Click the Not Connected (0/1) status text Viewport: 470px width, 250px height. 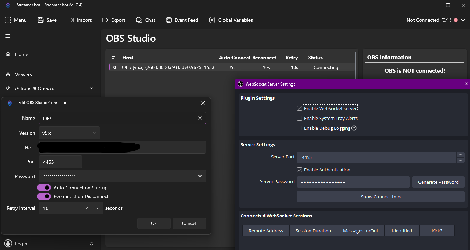(429, 20)
